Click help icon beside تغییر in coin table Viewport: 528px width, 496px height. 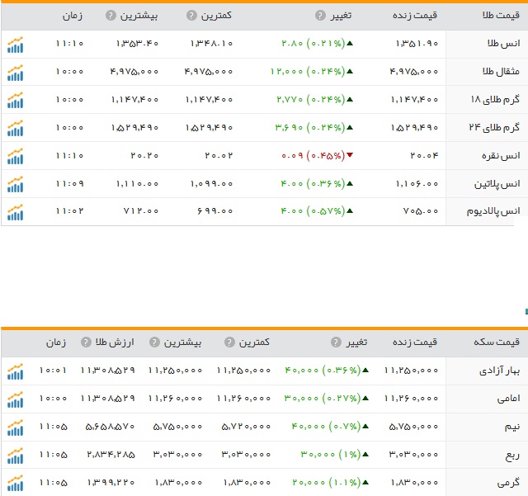pos(336,342)
